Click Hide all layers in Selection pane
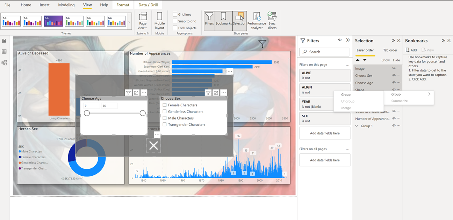Viewport: 453px width, 220px height. [396, 60]
